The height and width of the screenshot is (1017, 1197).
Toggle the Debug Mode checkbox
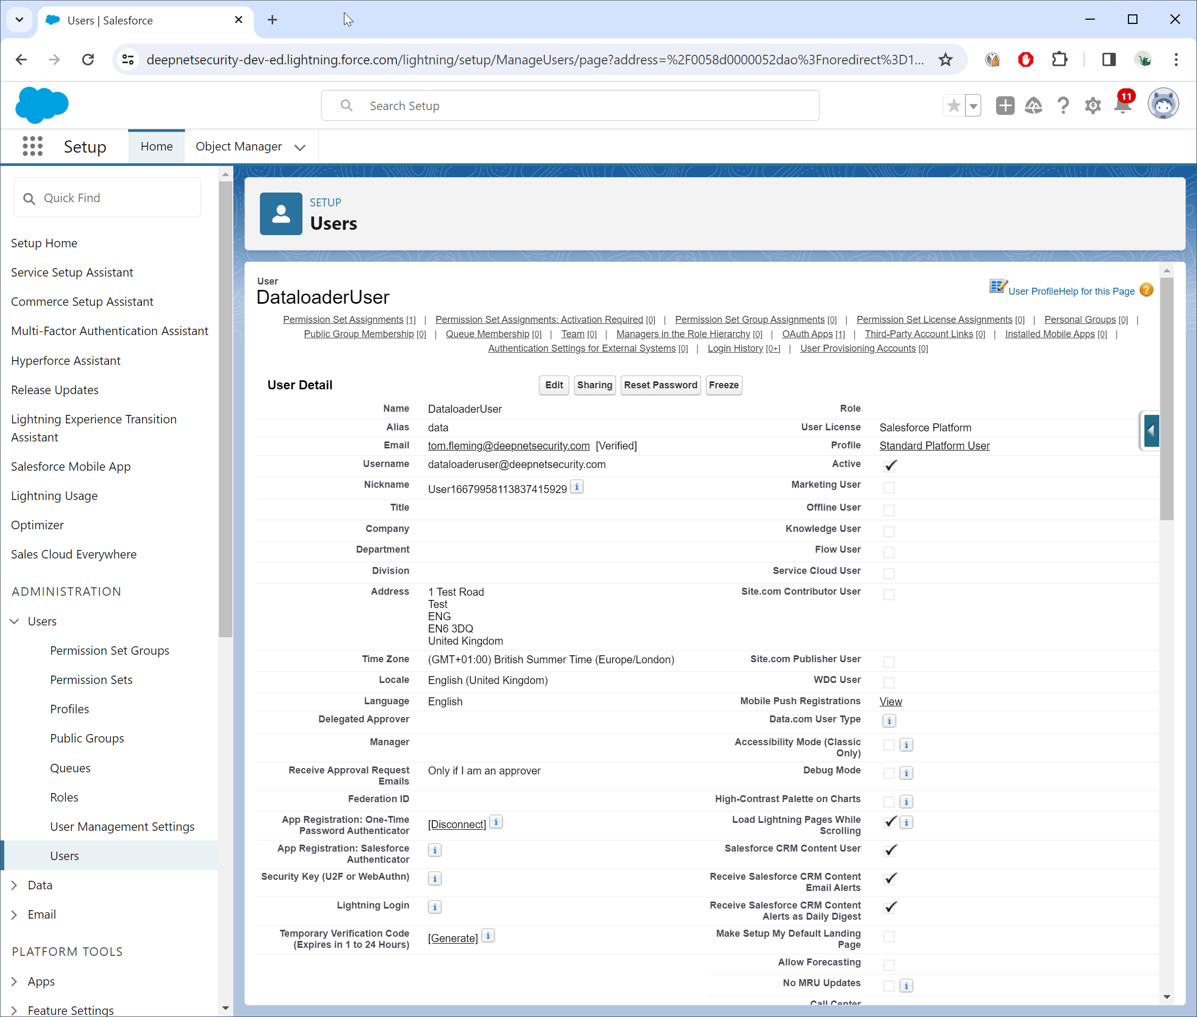[x=889, y=772]
